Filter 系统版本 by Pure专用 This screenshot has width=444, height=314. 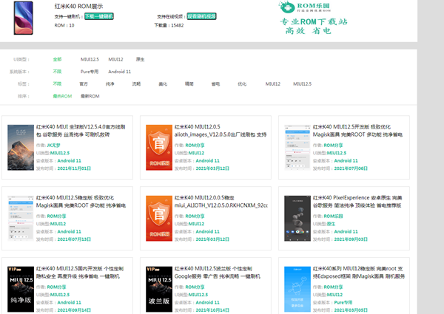tap(90, 72)
